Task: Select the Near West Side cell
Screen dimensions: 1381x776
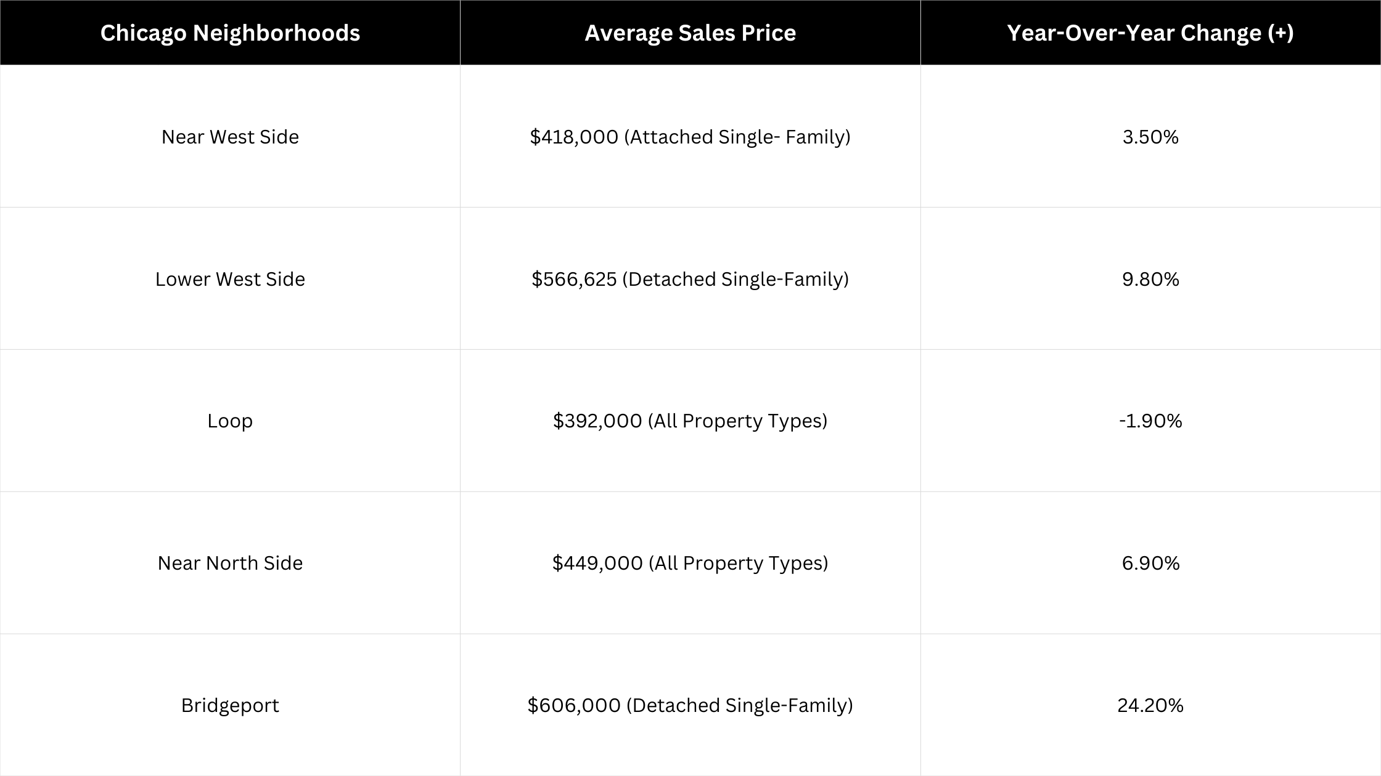Action: pyautogui.click(x=230, y=136)
